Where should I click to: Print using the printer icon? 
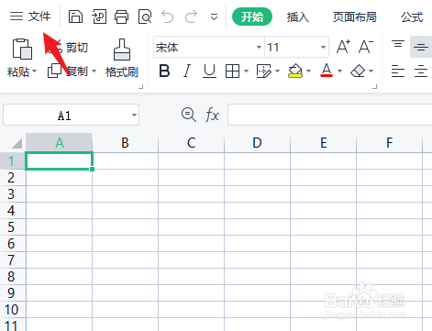tap(122, 17)
